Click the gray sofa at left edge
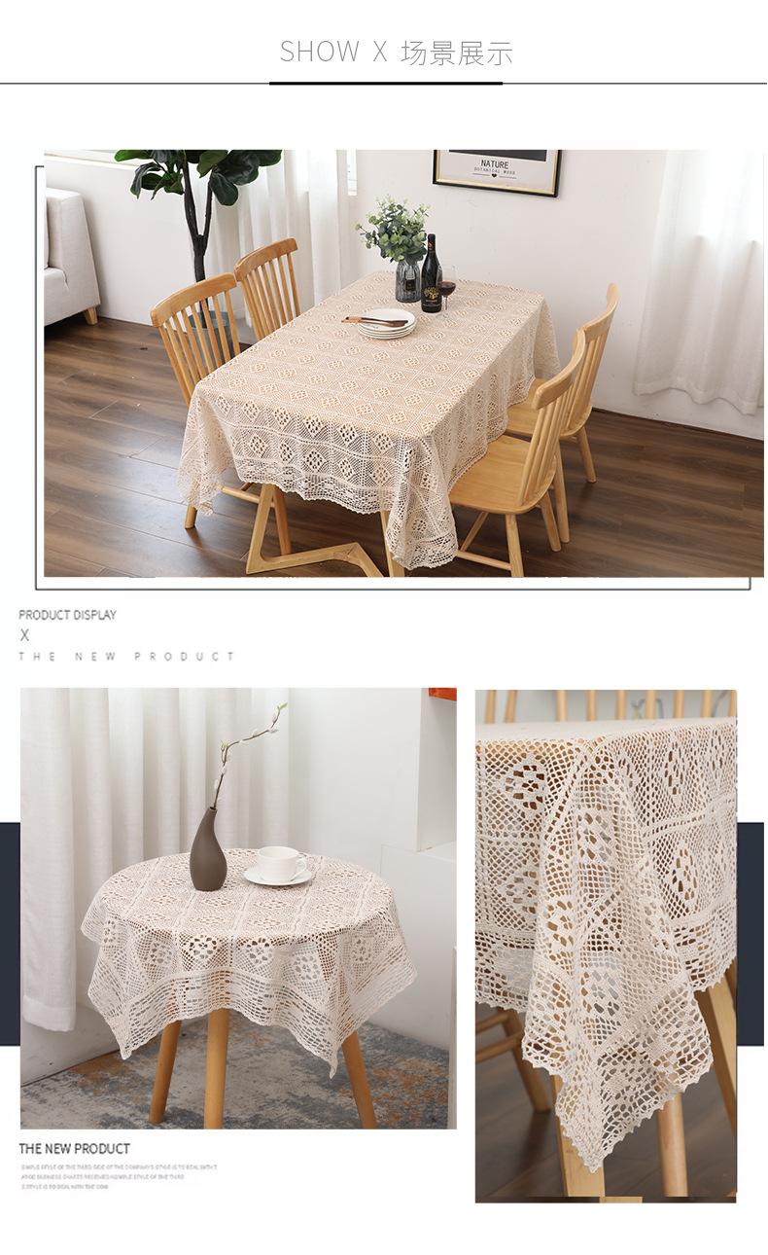Viewport: 768px width, 1255px height. coord(71,256)
